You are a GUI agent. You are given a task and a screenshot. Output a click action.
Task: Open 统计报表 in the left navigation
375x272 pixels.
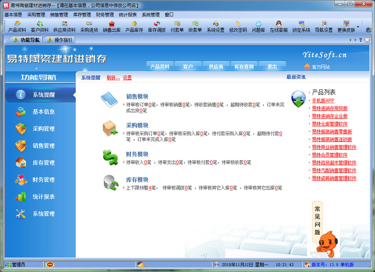[43, 197]
